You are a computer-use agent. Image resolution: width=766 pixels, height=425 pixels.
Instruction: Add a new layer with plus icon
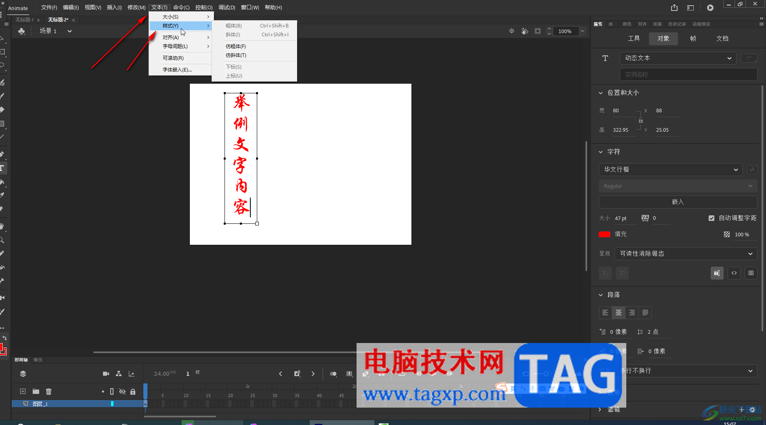point(23,391)
